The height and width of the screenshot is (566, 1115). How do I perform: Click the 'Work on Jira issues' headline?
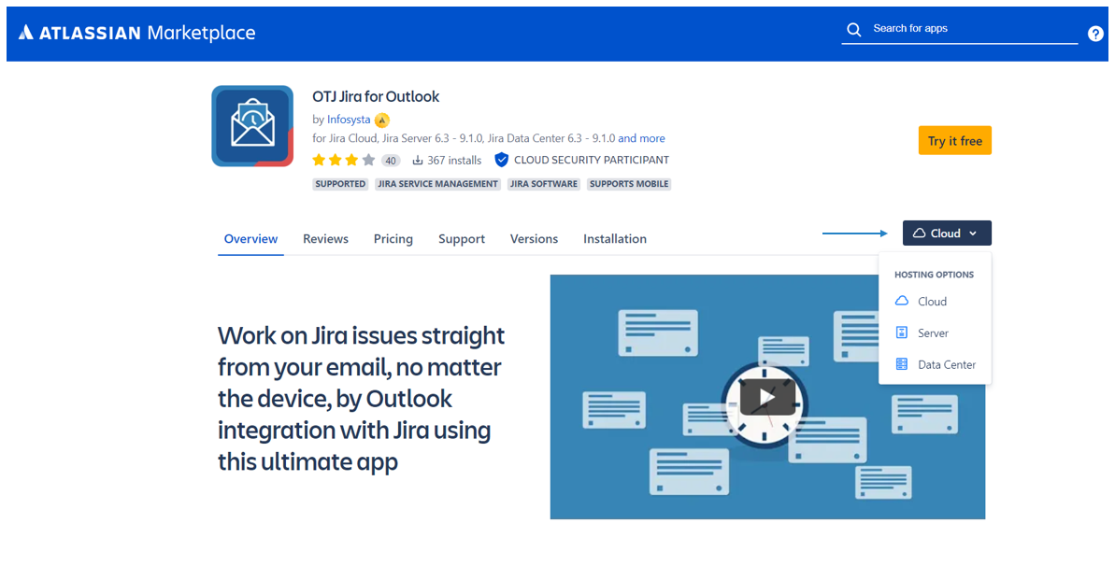click(362, 398)
